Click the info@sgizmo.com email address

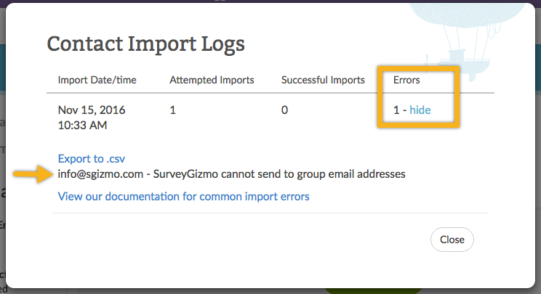pos(101,174)
